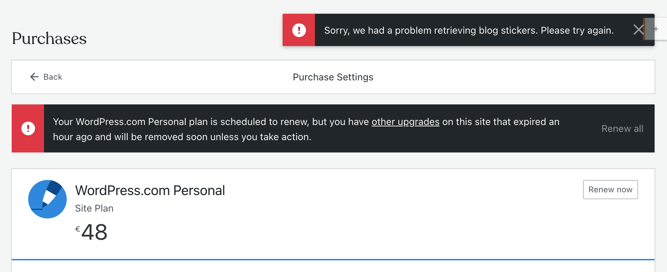The width and height of the screenshot is (667, 272).
Task: Go back using the "Back" label
Action: 53,77
